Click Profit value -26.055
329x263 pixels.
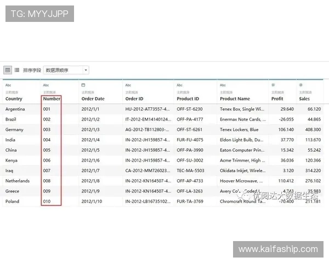tap(286, 119)
